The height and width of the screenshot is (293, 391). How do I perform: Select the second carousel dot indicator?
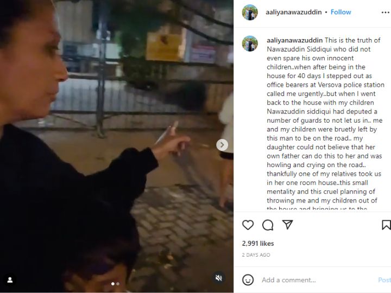click(118, 284)
